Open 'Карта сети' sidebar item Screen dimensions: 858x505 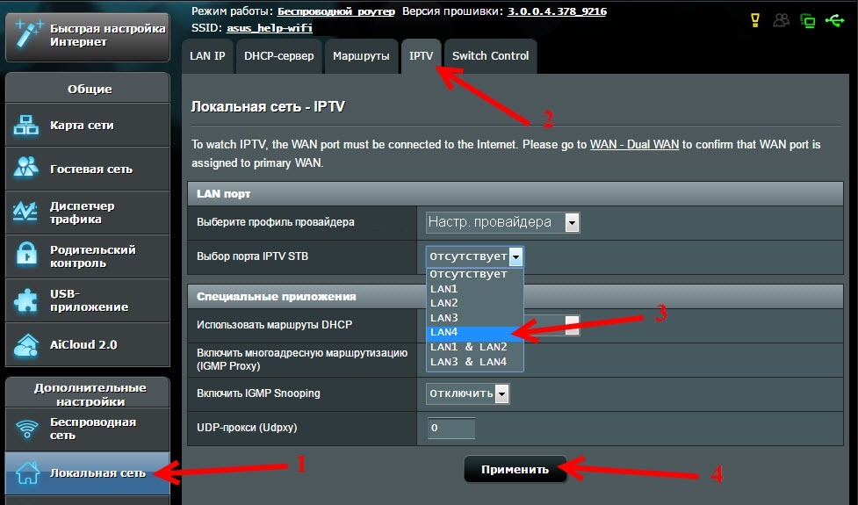coord(88,125)
